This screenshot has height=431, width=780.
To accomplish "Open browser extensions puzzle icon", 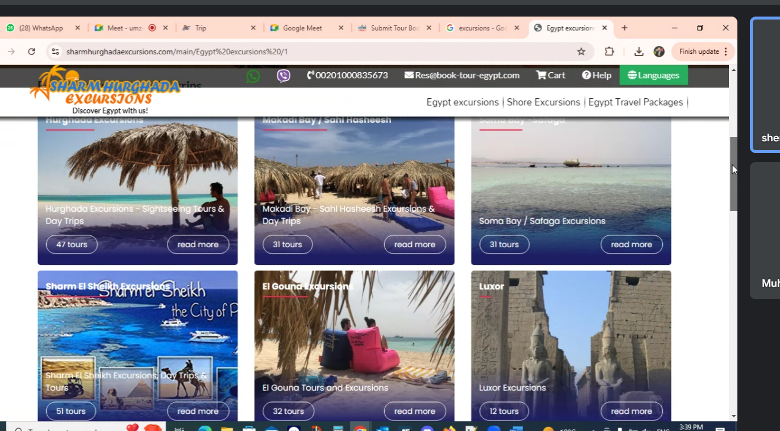I will click(609, 51).
